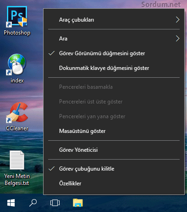Open the Araç çubukları menu entry

[x=114, y=20]
